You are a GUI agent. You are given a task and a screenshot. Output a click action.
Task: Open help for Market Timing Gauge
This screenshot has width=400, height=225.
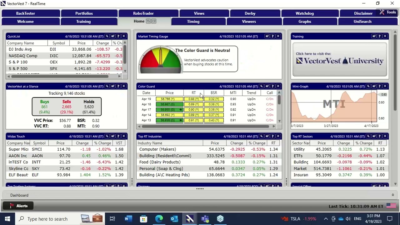click(272, 36)
